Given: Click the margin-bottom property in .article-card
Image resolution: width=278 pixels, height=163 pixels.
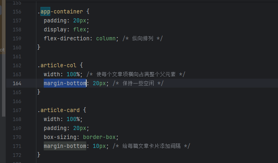Looking at the screenshot, I should pos(65,146).
